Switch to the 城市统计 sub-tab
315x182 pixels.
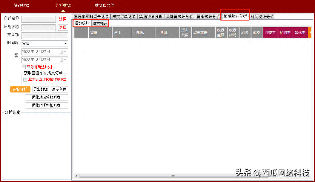100,23
